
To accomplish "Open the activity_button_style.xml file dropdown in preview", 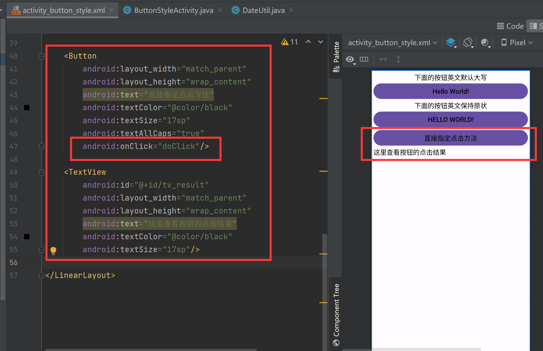I will tap(393, 43).
